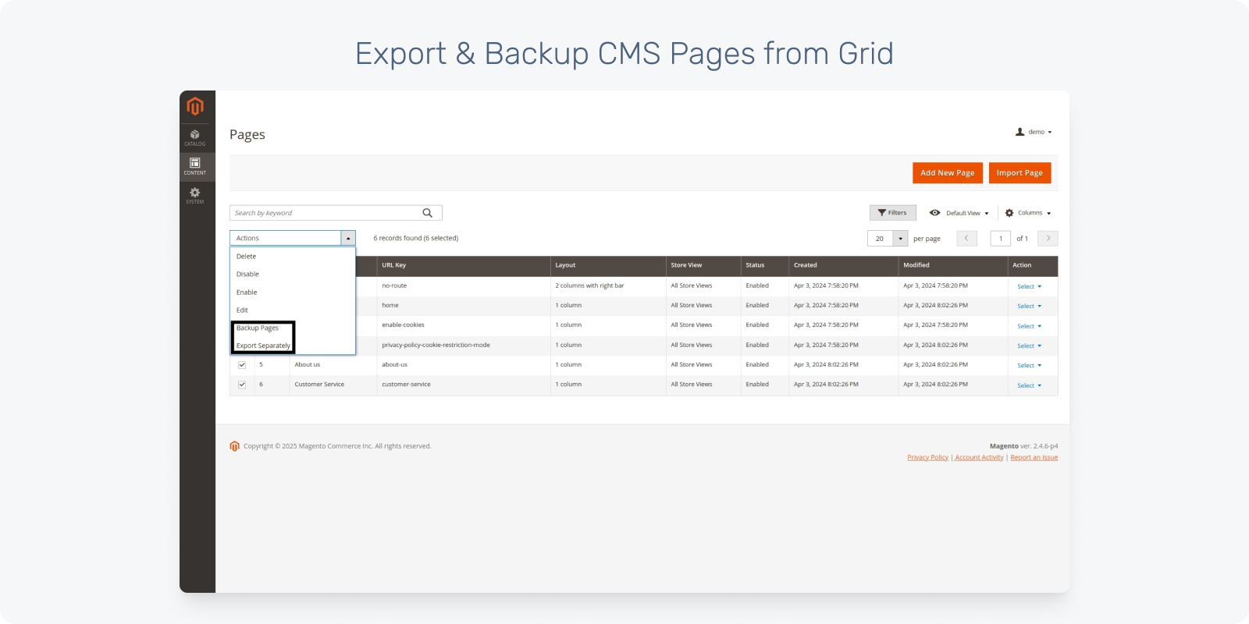Open the Privacy Policy footer link
The width and height of the screenshot is (1249, 624).
pos(927,458)
